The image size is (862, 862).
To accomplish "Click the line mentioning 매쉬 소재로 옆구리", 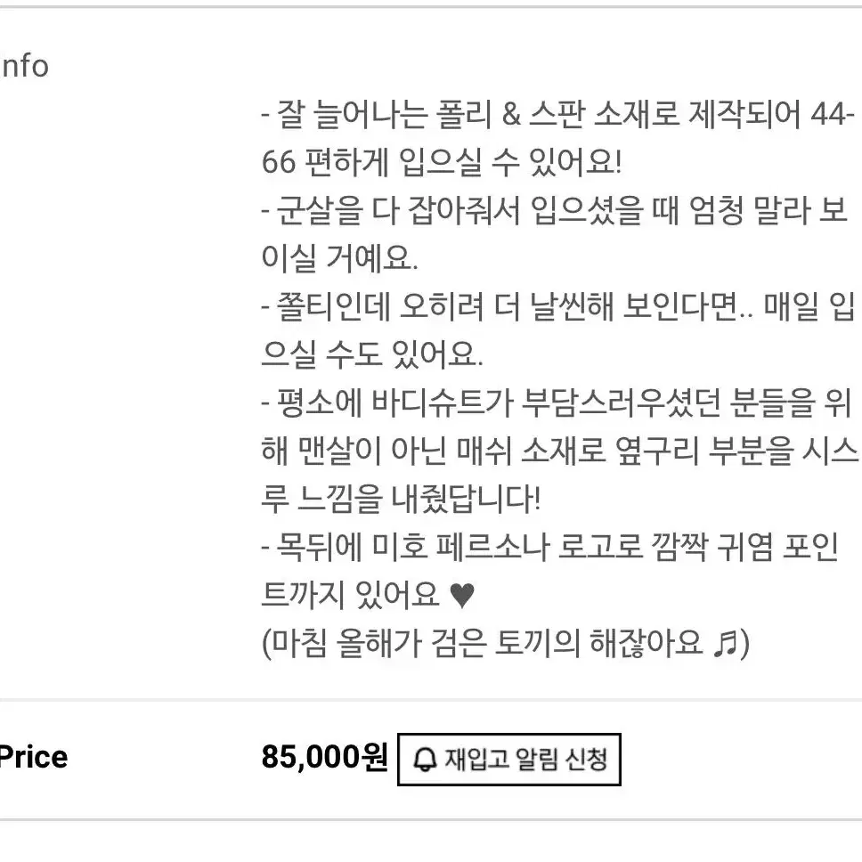I will pos(559,451).
